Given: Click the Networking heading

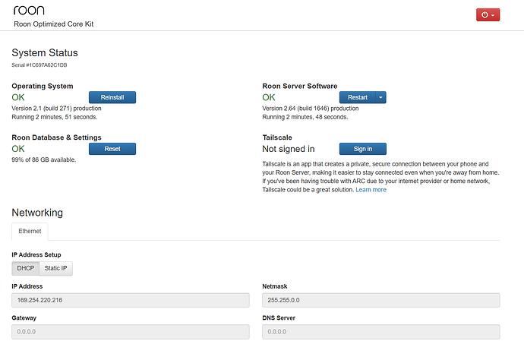Looking at the screenshot, I should click(x=37, y=213).
